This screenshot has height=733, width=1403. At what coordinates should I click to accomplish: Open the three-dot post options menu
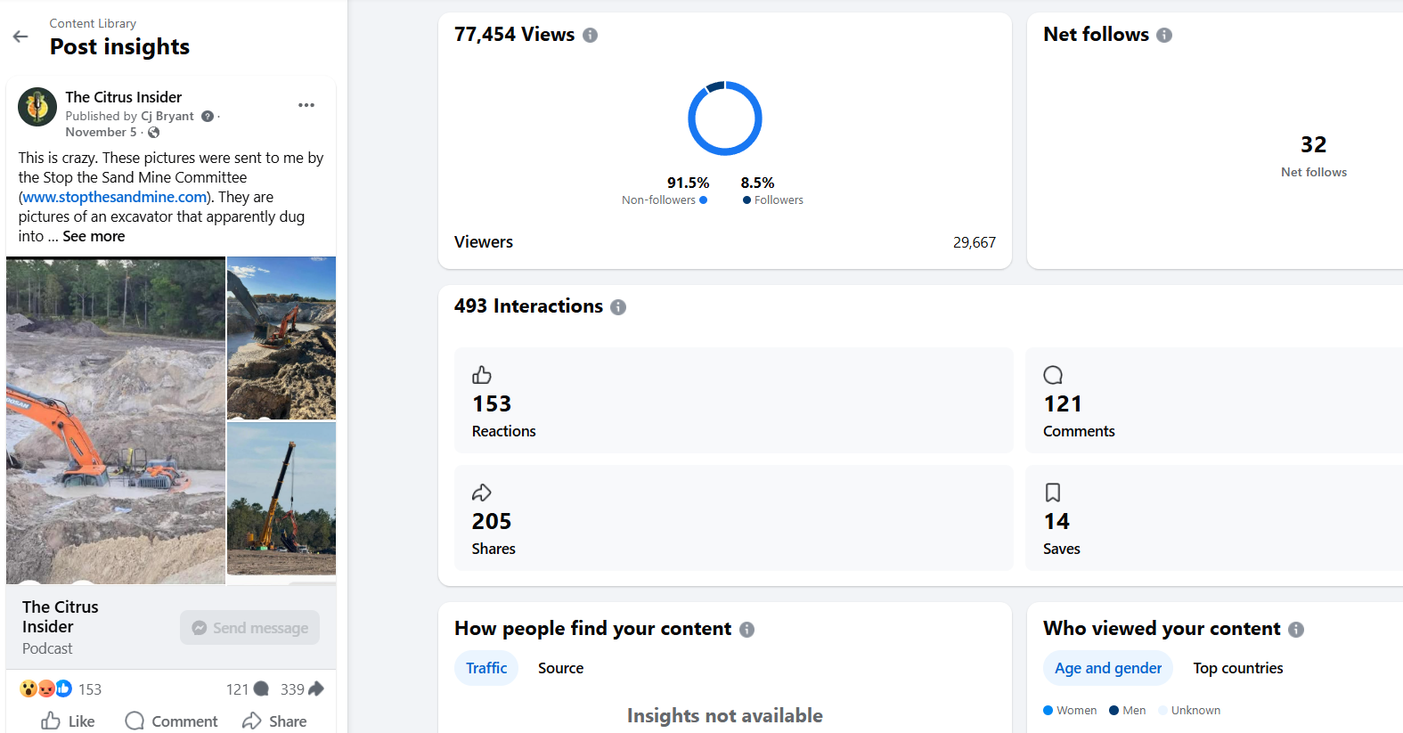306,105
